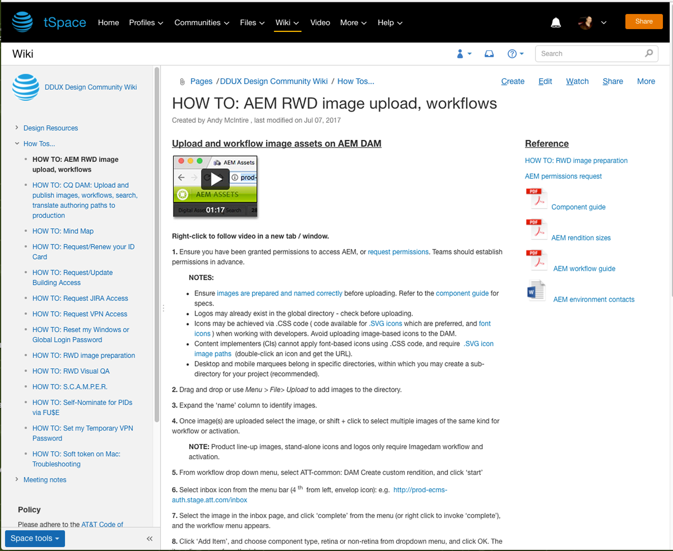Image resolution: width=673 pixels, height=551 pixels.
Task: Open the Communities dropdown menu
Action: (x=202, y=22)
